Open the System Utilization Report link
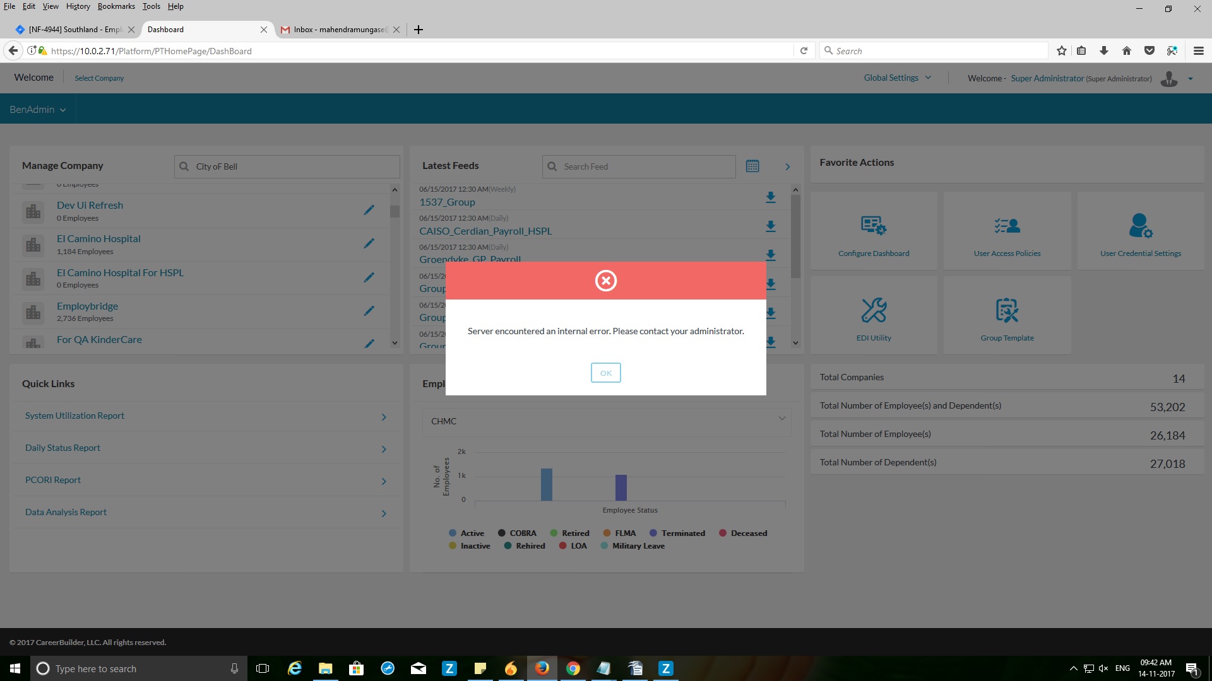This screenshot has width=1212, height=681. pos(74,416)
